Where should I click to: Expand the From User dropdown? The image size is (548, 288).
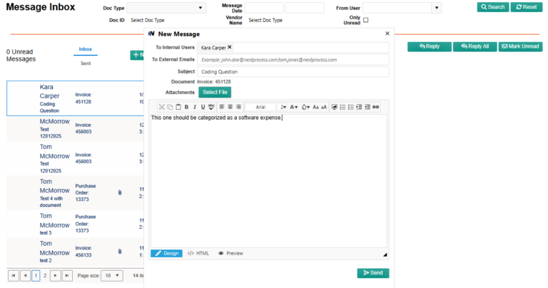click(436, 8)
